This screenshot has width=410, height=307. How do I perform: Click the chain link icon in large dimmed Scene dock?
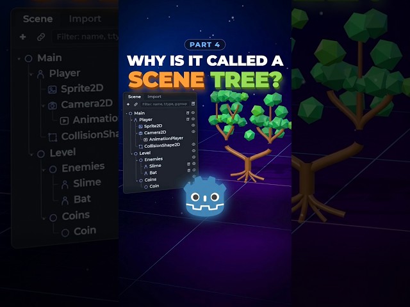point(41,37)
